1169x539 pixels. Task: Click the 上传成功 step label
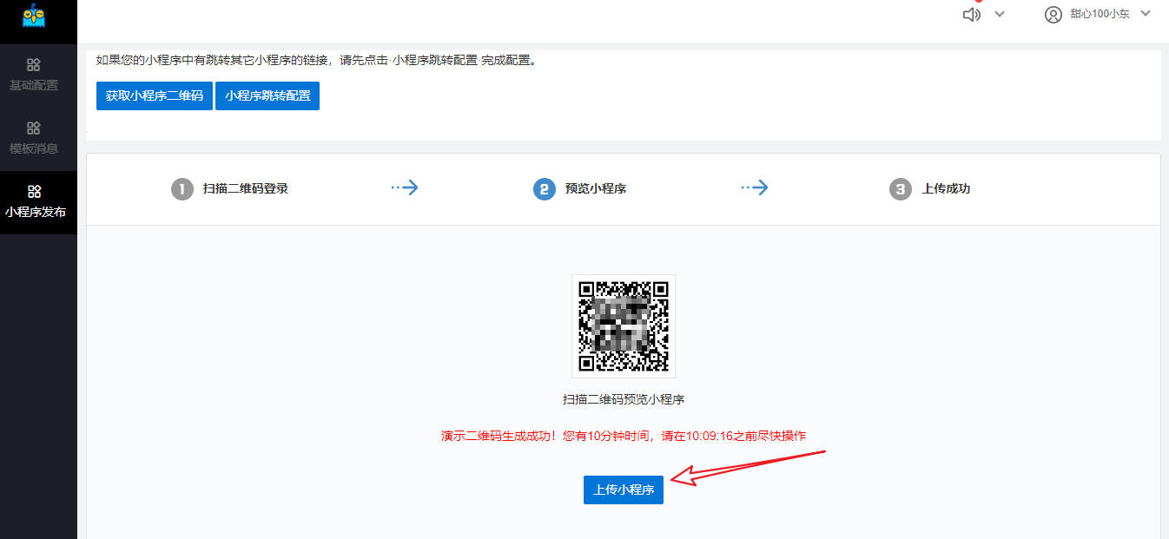coord(946,188)
